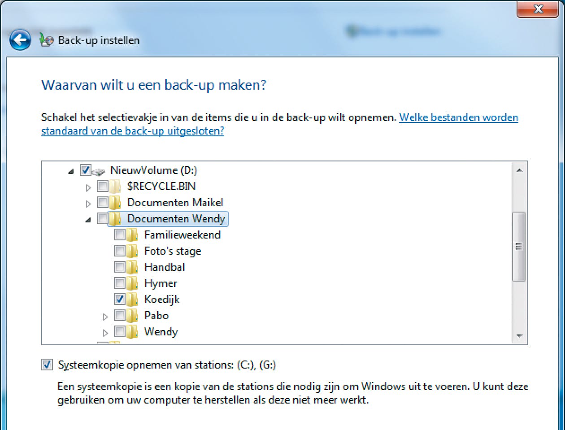This screenshot has width=565, height=430.
Task: Click the scroll down arrow of folder tree
Action: 519,336
